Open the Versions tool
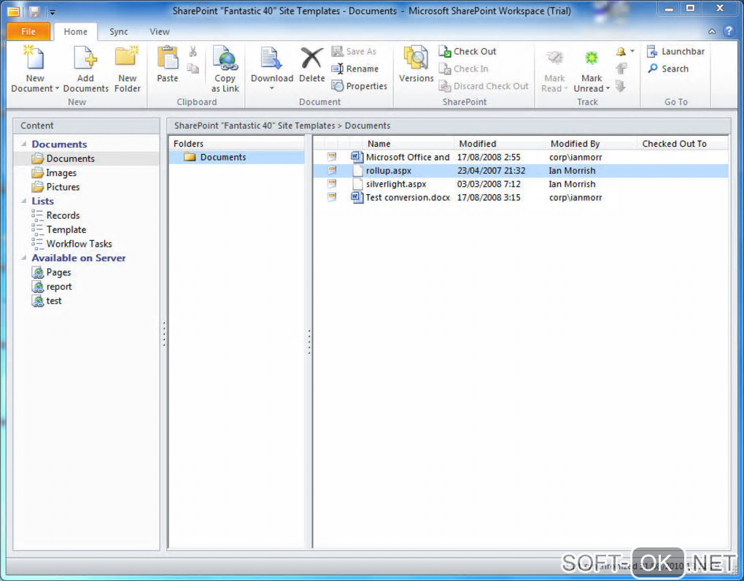 pos(416,64)
